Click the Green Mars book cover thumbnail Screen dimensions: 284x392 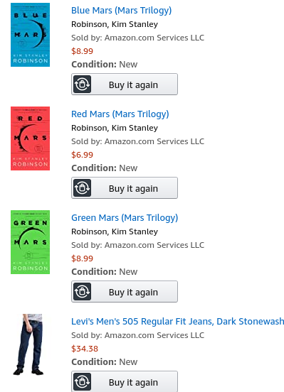[x=30, y=242]
